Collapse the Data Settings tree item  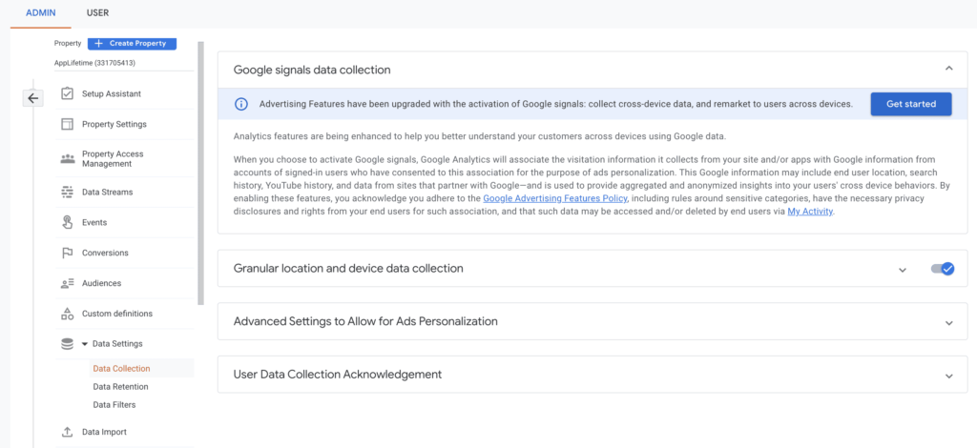tap(84, 344)
